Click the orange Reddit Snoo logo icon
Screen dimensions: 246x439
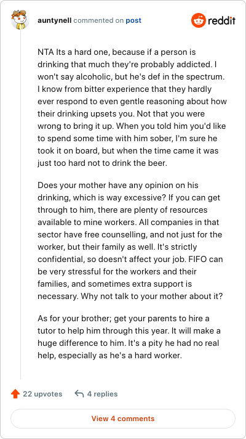(x=198, y=20)
